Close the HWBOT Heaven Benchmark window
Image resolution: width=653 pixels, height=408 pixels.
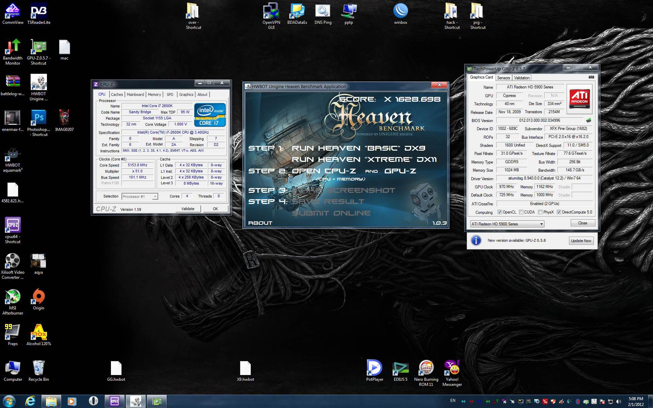(x=439, y=85)
